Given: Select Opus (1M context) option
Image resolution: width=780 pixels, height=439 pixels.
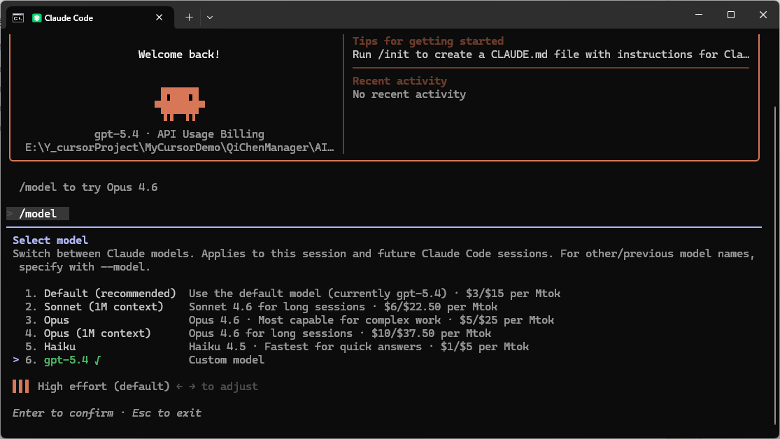Looking at the screenshot, I should [x=258, y=333].
